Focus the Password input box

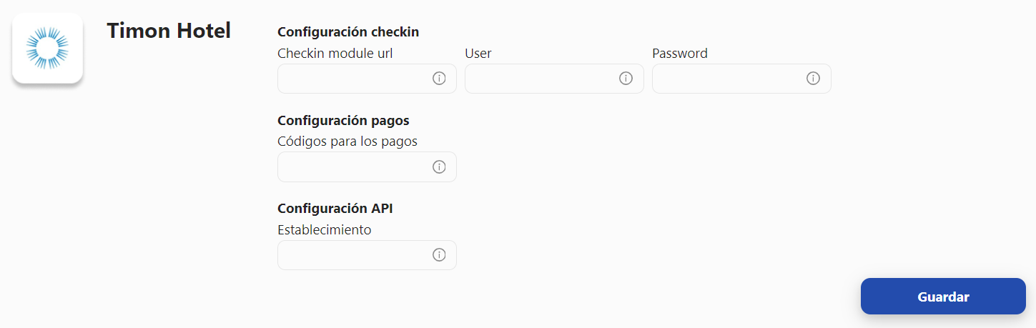pyautogui.click(x=741, y=79)
